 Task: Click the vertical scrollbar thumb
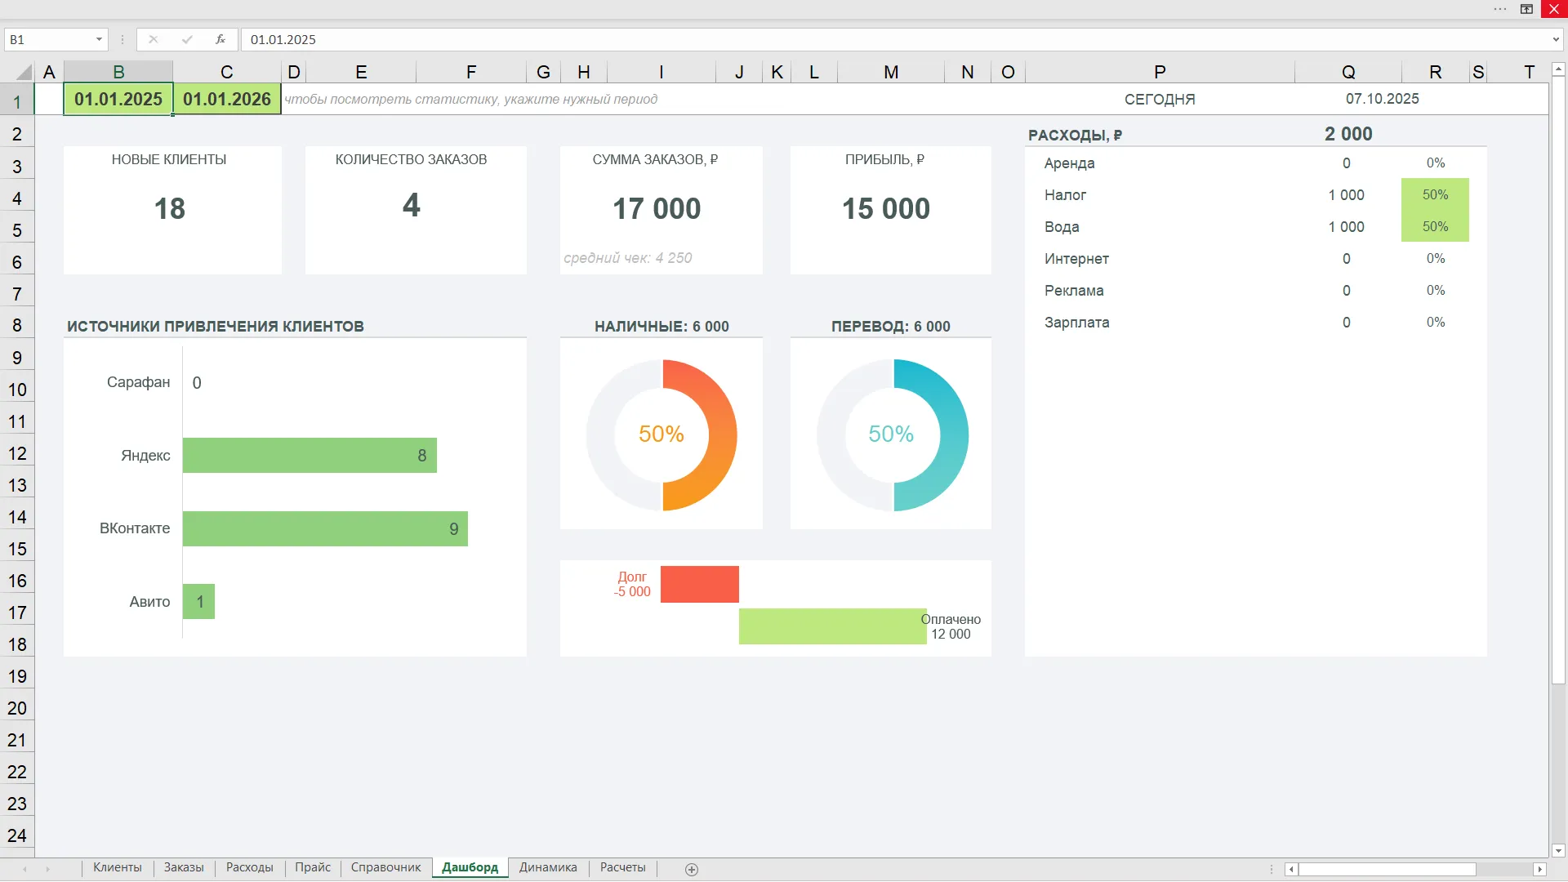(x=1558, y=381)
